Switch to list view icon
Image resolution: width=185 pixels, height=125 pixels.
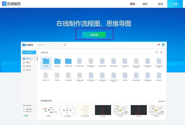click(161, 52)
